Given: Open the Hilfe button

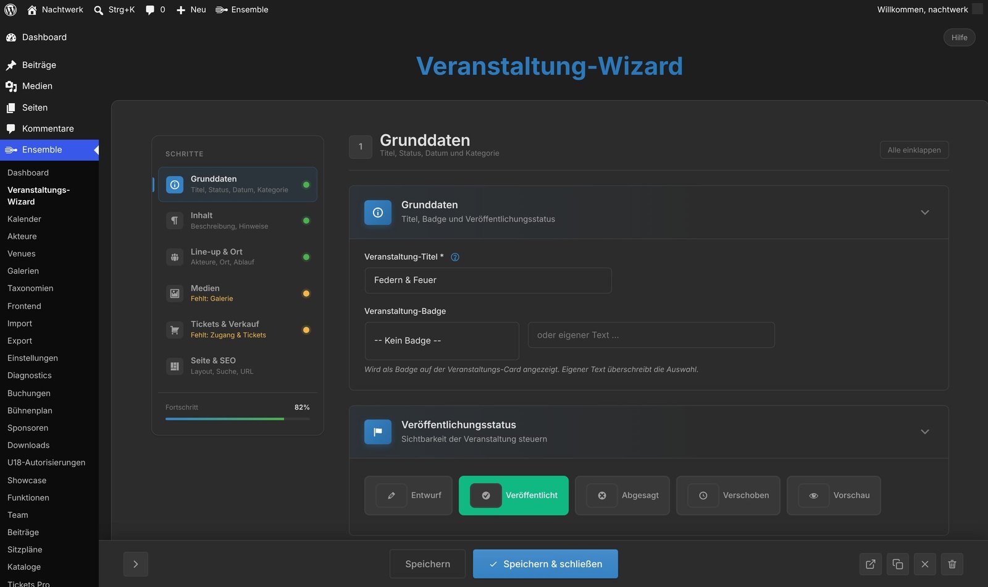Looking at the screenshot, I should click(960, 38).
